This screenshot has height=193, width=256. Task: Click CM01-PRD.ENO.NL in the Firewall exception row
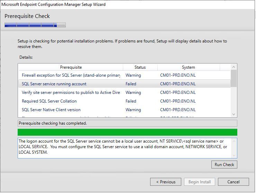(x=178, y=75)
